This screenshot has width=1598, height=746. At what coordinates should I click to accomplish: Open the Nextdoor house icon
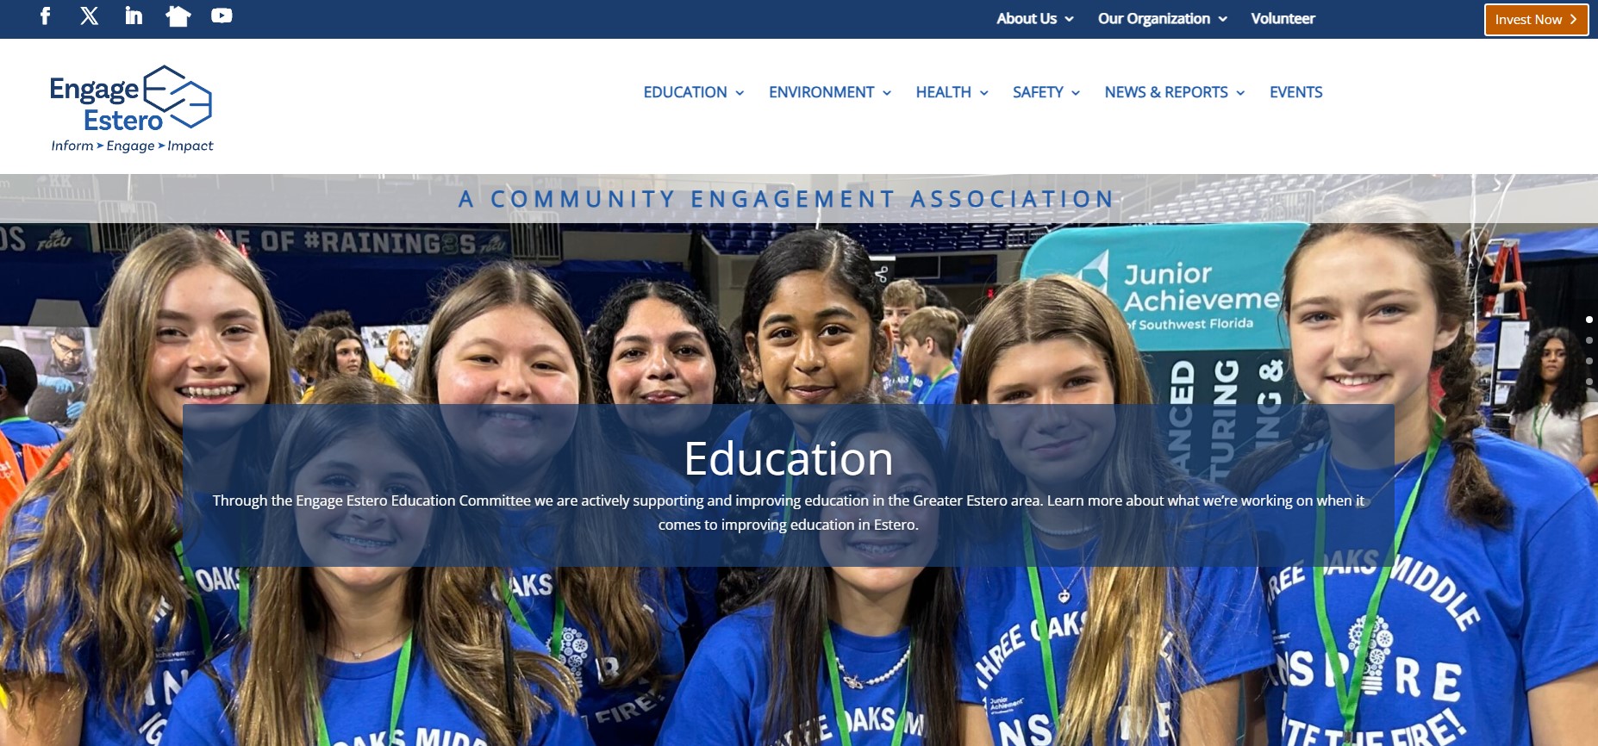coord(178,16)
